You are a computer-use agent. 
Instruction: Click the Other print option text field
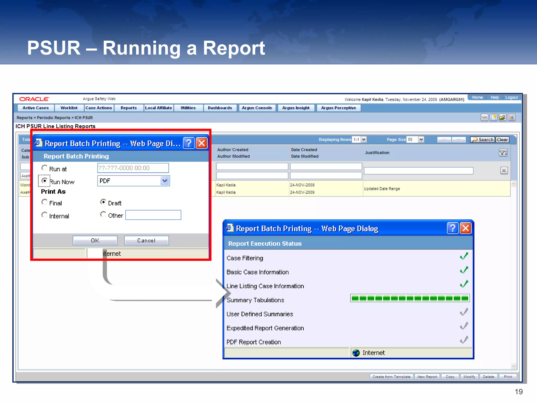point(153,215)
